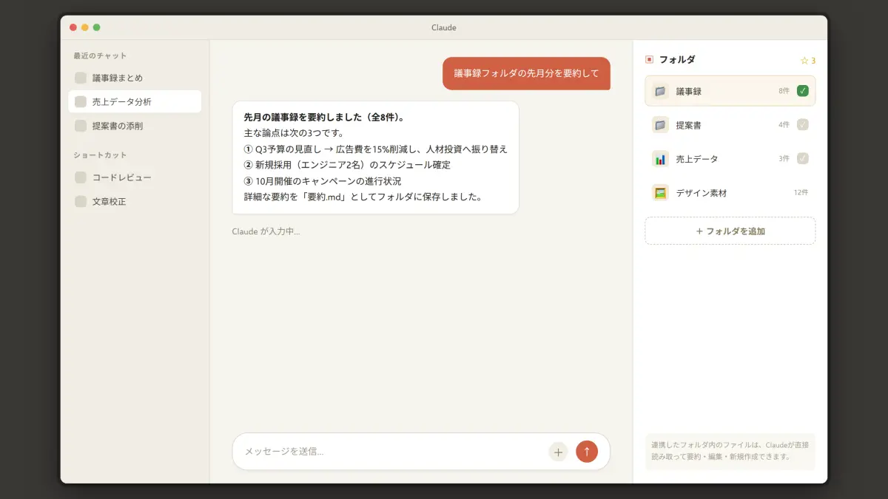Viewport: 888px width, 499px height.
Task: Click the ショートカット section heading
Action: [x=100, y=155]
